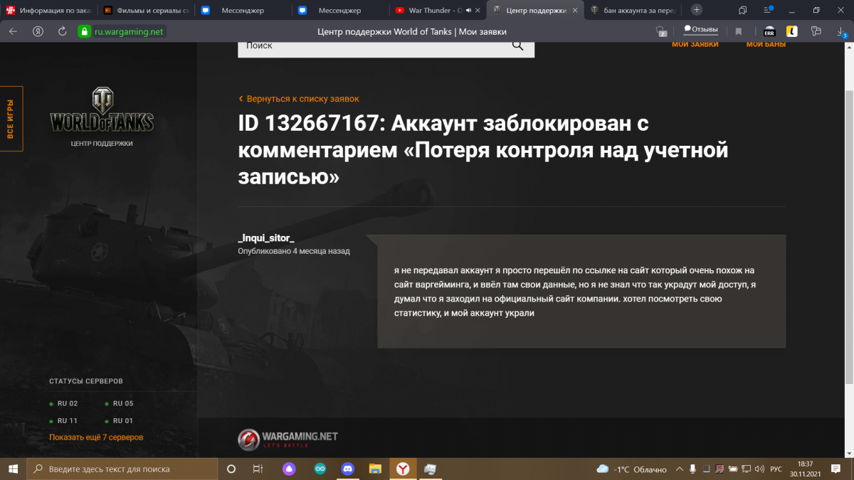Expand server list 'Показать ещё 7 серверов'
The height and width of the screenshot is (480, 854).
pos(96,437)
